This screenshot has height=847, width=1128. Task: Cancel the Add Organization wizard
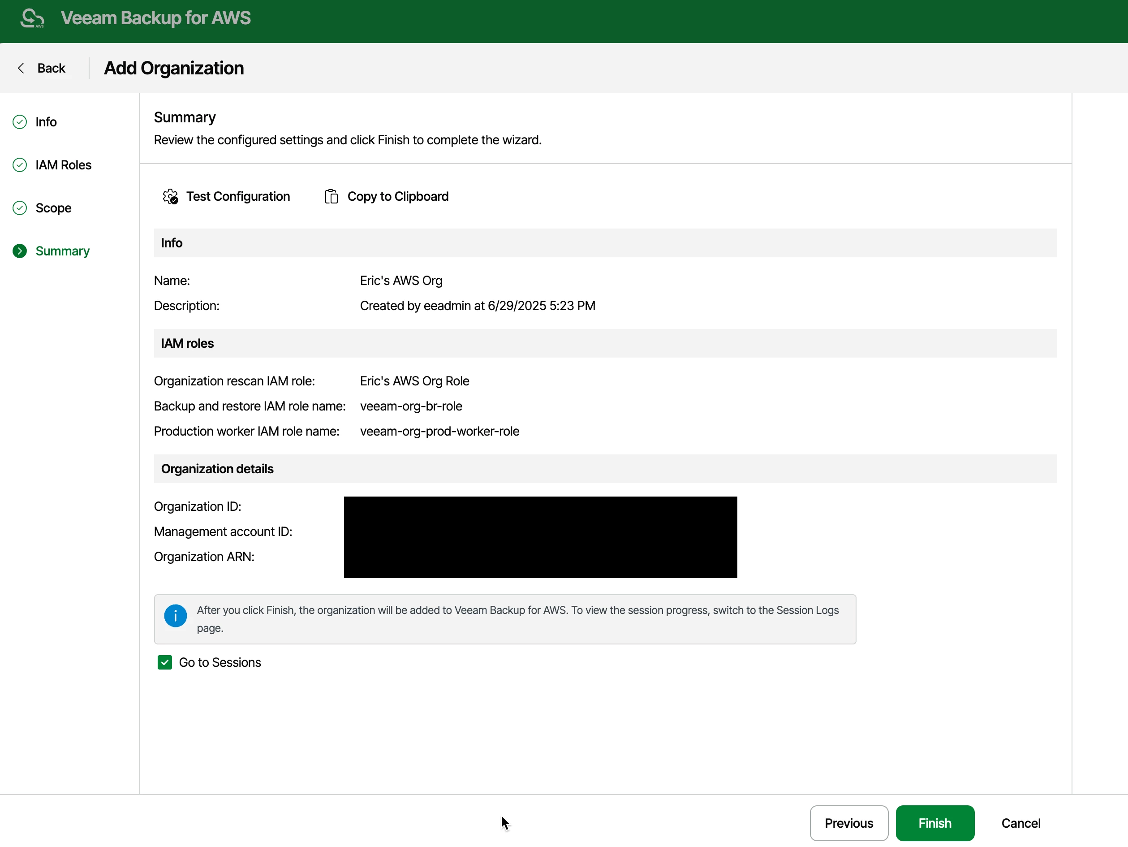pos(1020,823)
